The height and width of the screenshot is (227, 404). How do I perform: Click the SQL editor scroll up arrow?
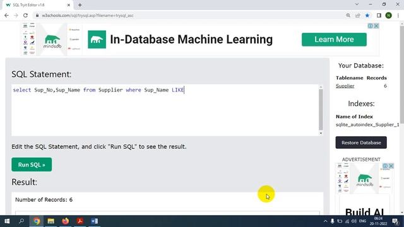click(321, 87)
